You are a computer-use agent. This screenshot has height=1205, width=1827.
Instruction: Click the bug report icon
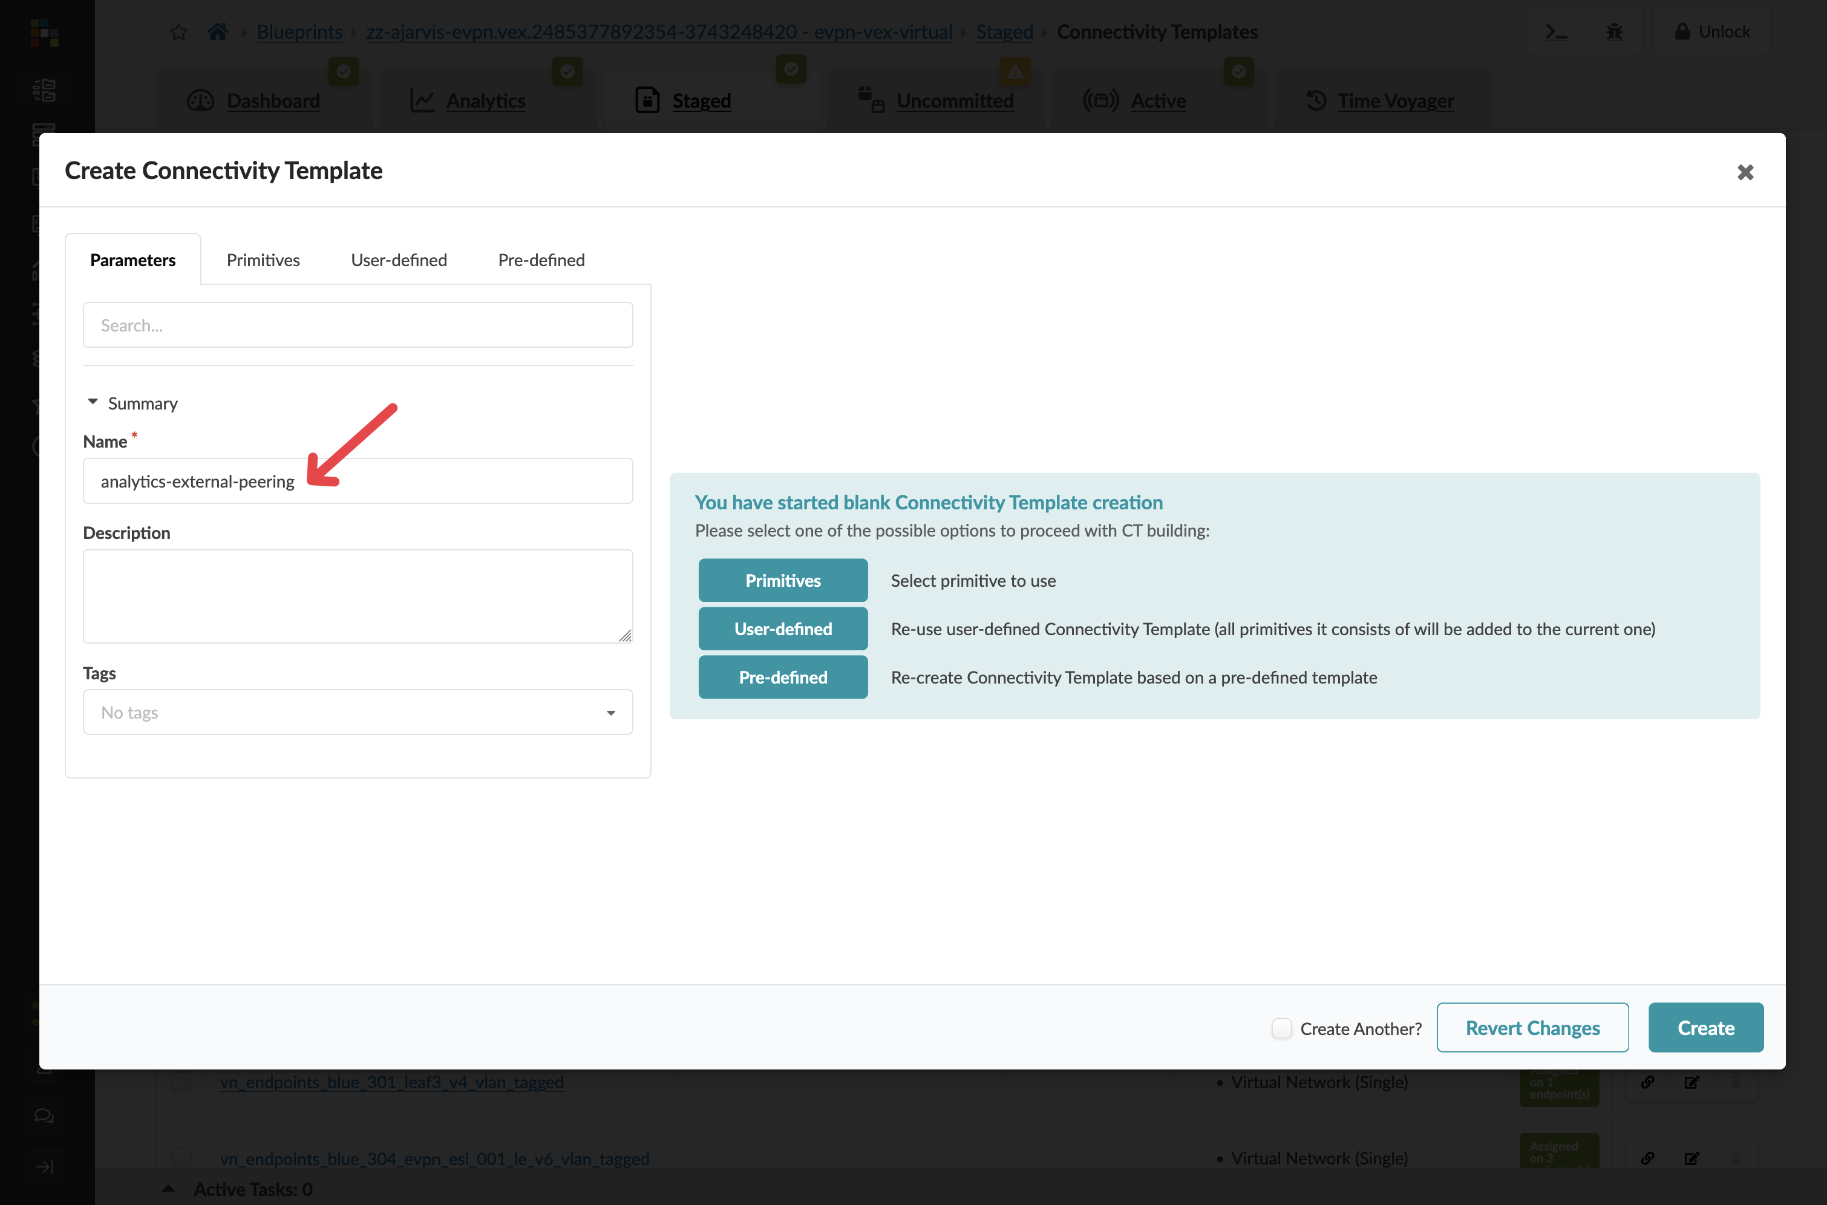1614,32
